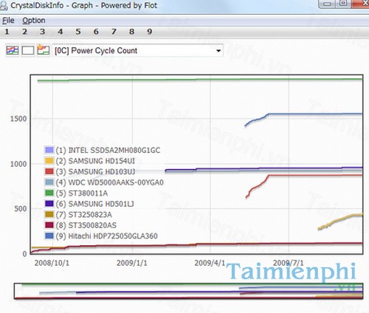Click the WDC WD5000AAKS legend color swatch
This screenshot has width=369, height=313.
point(49,182)
